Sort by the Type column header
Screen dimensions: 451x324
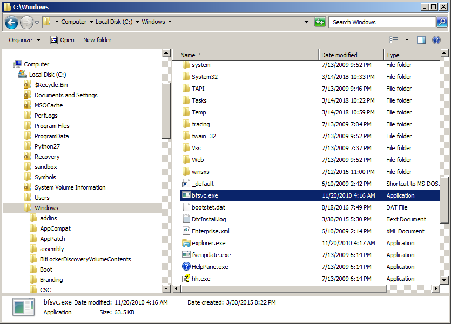coord(393,55)
